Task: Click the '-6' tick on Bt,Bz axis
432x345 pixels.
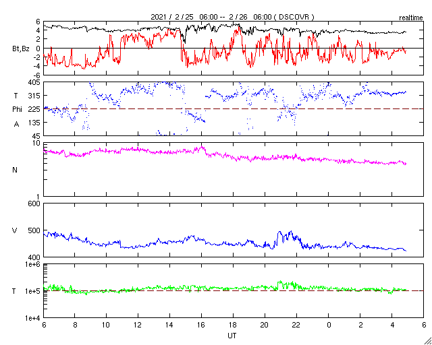Action: [x=37, y=75]
